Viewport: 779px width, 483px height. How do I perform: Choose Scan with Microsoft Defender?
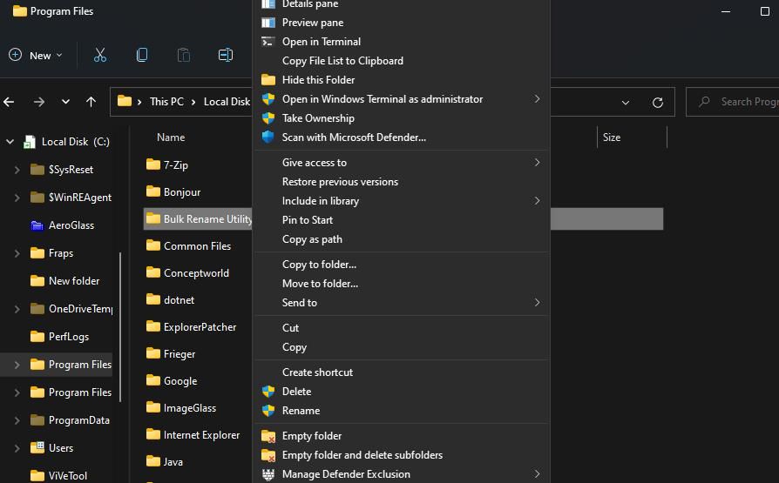(354, 138)
